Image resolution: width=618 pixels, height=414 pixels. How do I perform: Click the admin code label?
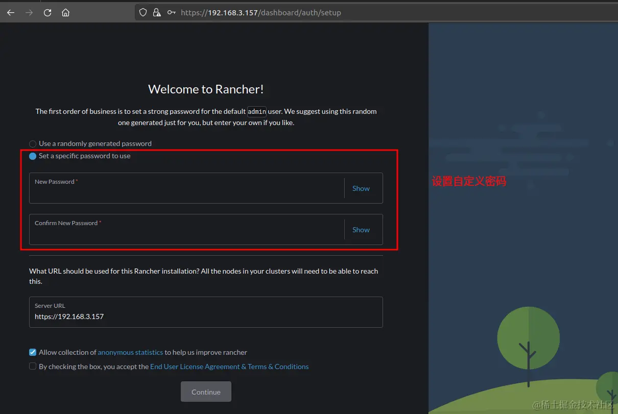(257, 111)
